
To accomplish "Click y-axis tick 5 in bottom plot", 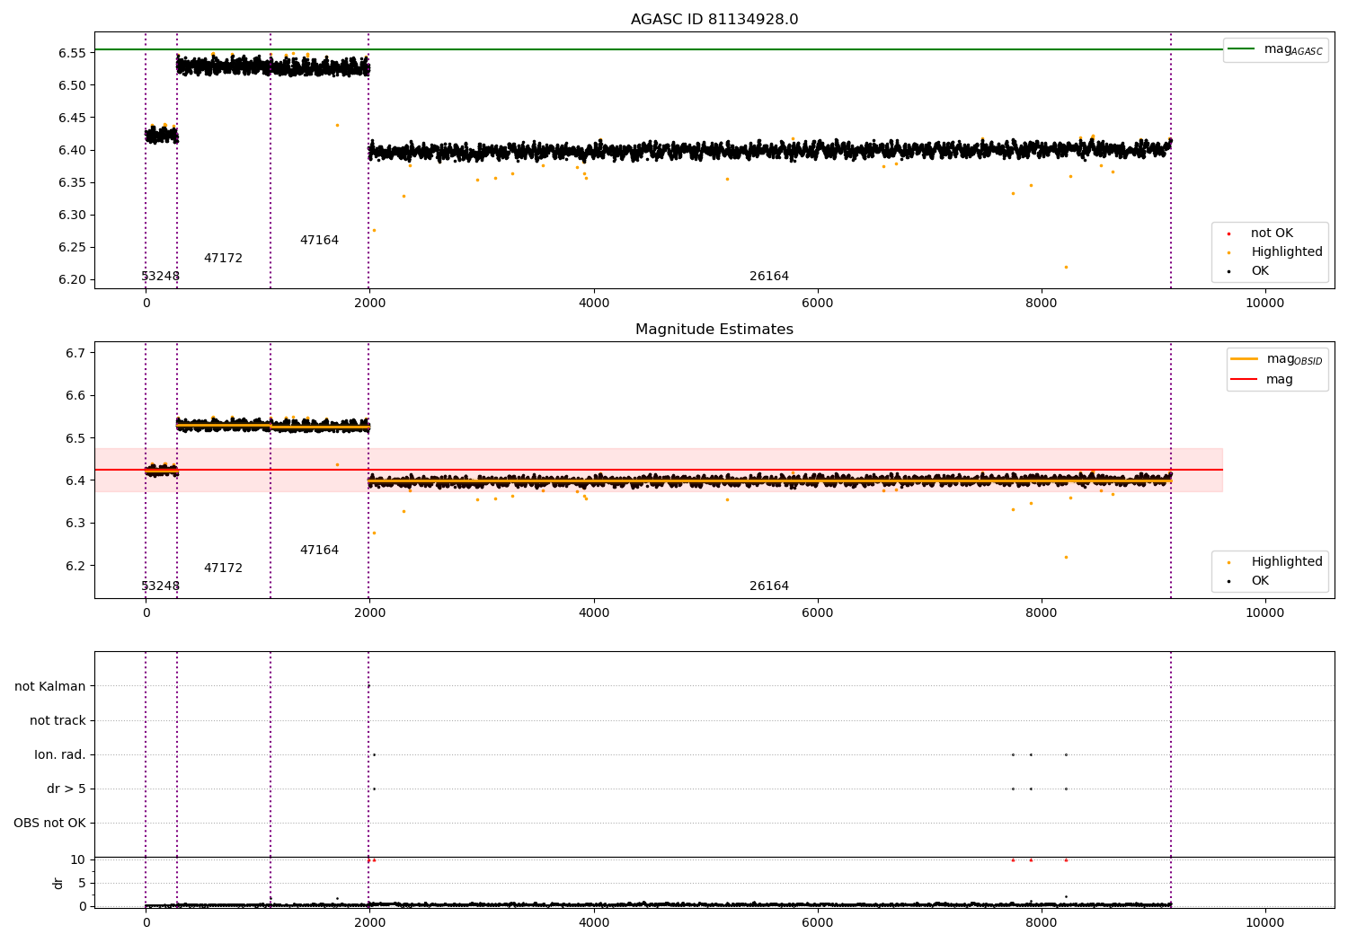I will pos(82,884).
